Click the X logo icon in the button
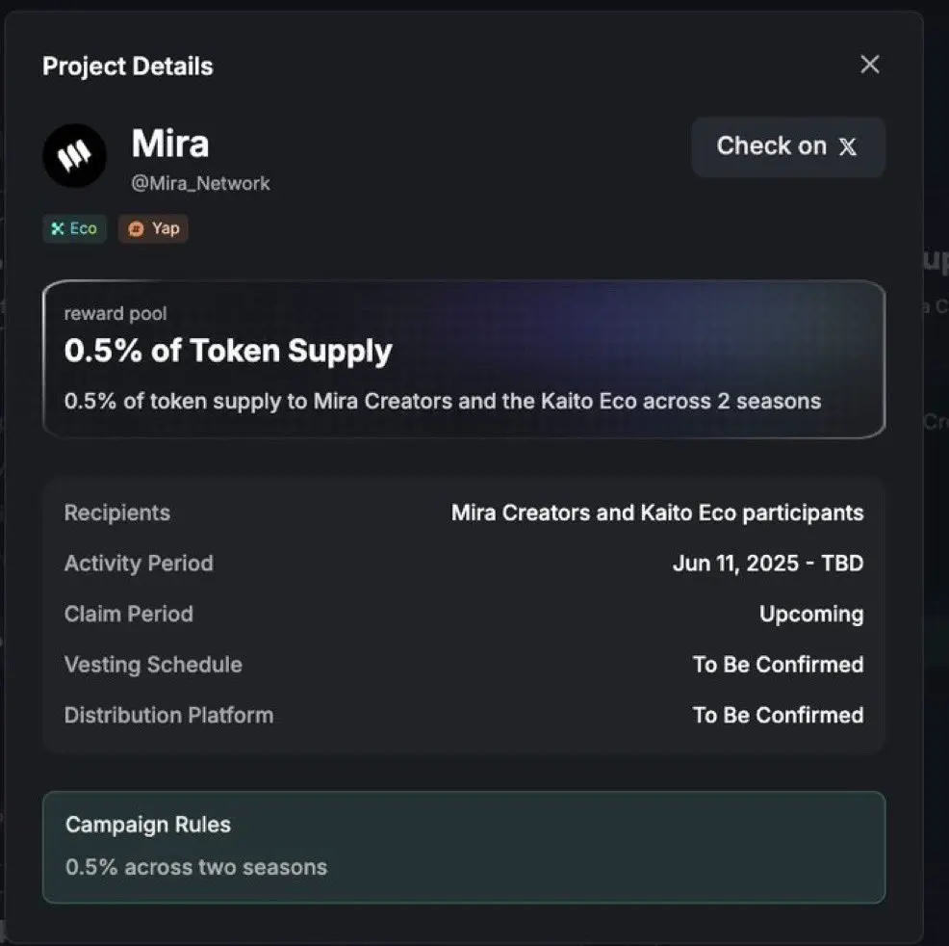 tap(847, 146)
